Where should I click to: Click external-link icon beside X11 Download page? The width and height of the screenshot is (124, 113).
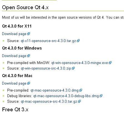pos(29,34)
